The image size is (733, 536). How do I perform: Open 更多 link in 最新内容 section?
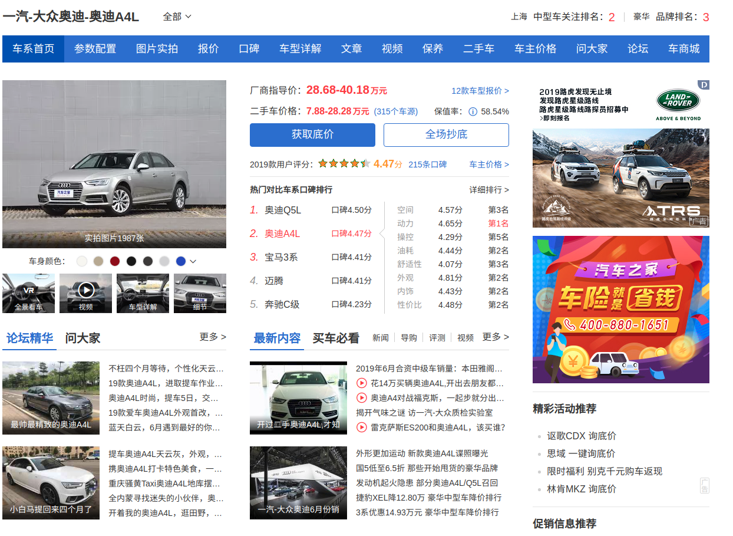tap(496, 337)
